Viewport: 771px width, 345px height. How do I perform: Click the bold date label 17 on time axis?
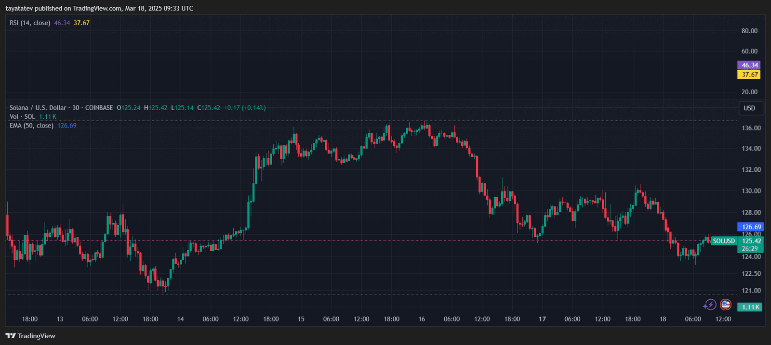click(x=543, y=319)
